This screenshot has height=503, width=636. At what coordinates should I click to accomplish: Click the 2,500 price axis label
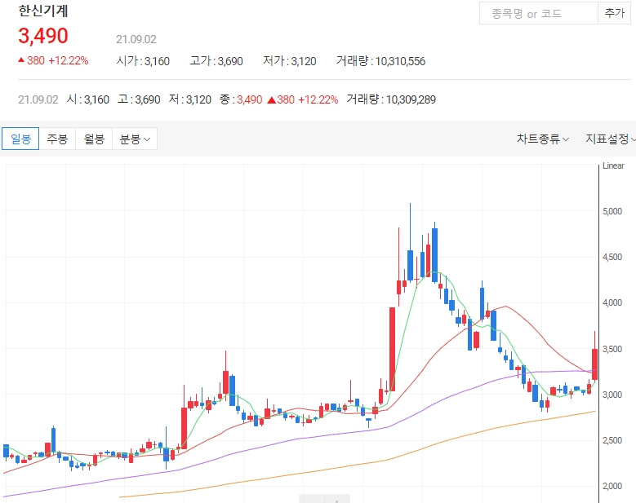coord(612,440)
